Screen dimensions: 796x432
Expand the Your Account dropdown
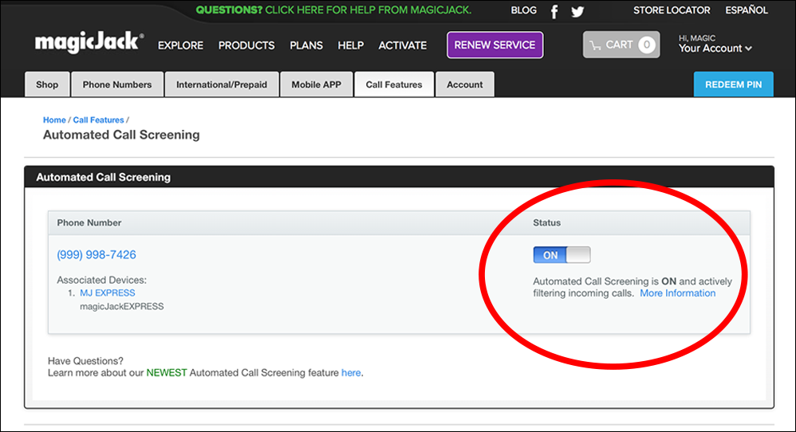tap(715, 49)
